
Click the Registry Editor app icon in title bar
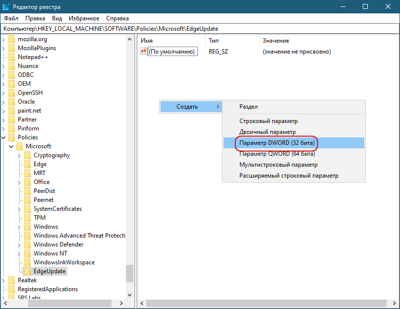pos(6,6)
